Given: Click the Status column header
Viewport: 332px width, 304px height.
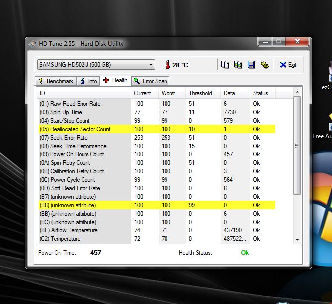Looking at the screenshot, I should [262, 93].
